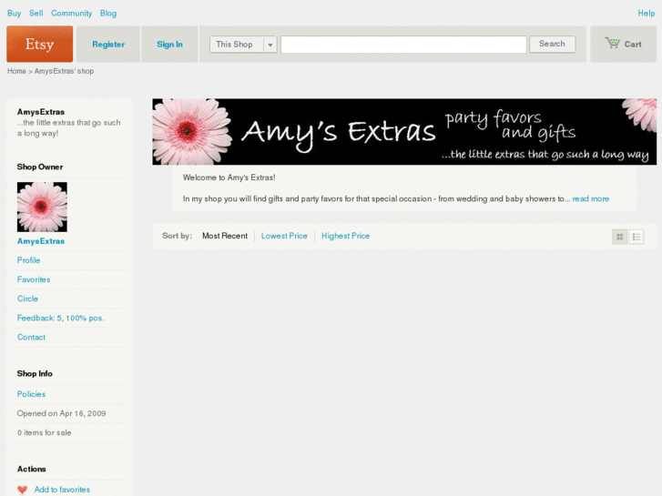Click the AmysExtras sidebar shop title

coord(41,112)
